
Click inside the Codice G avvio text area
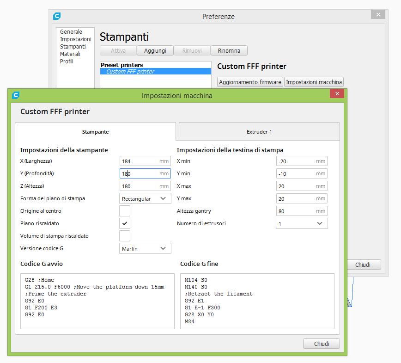pyautogui.click(x=97, y=301)
